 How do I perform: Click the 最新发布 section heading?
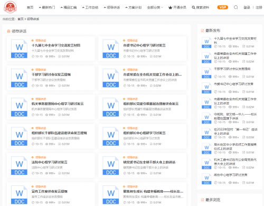tap(213, 31)
